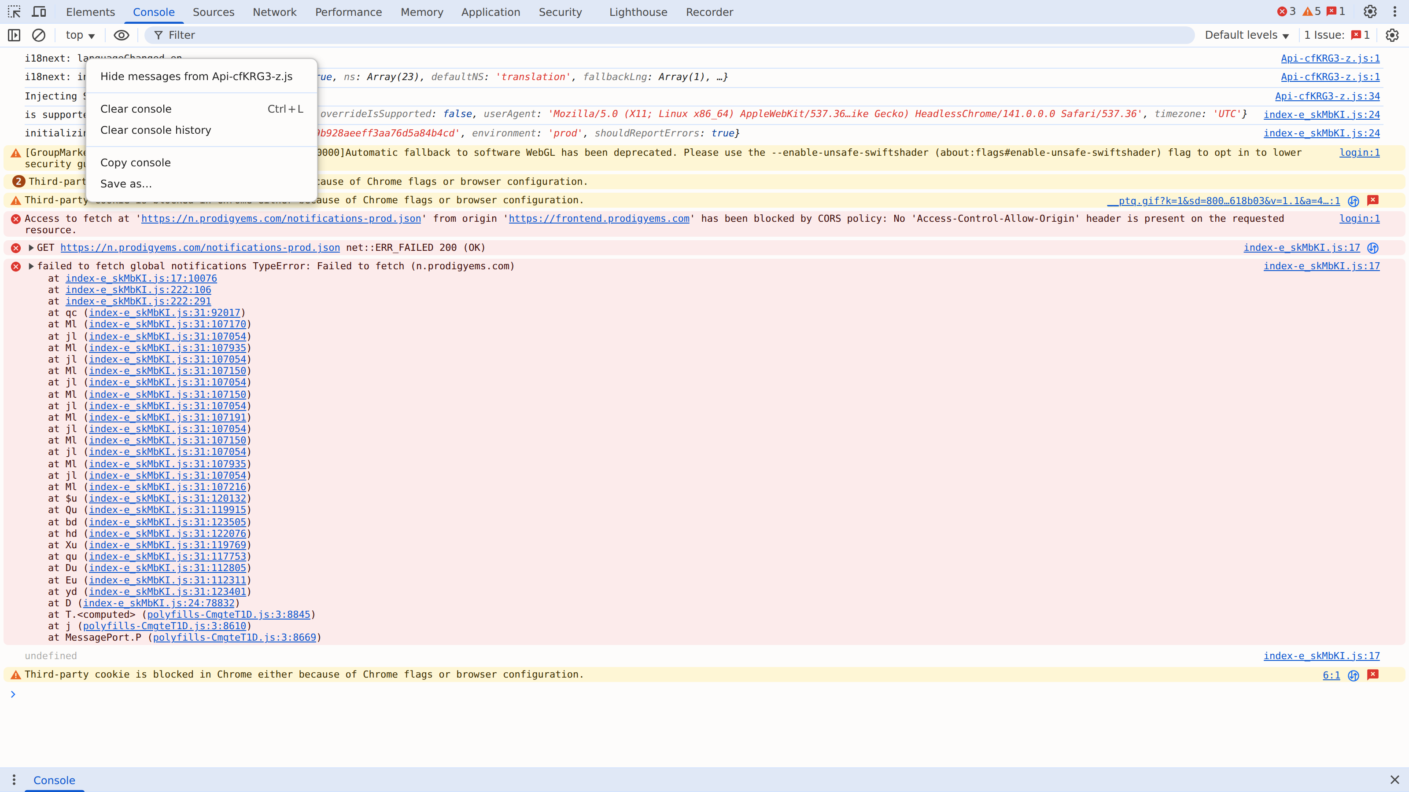Screen dimensions: 1409x792
Task: Open the _ptq.gif source link
Action: click(1224, 201)
